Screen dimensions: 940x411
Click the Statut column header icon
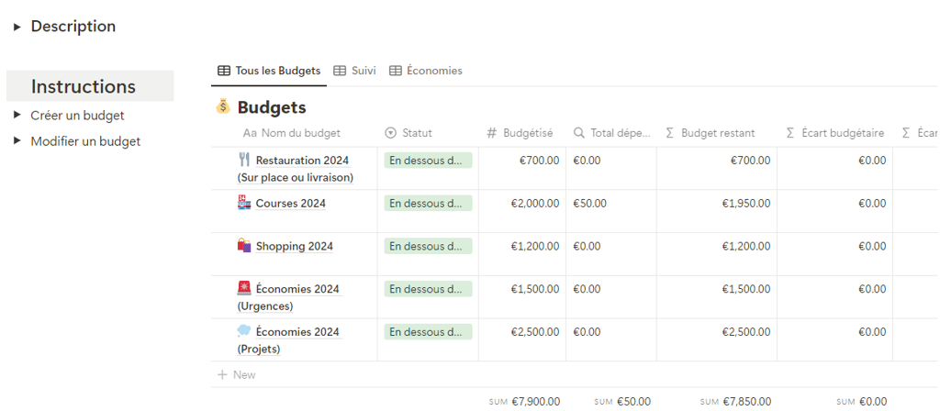(390, 133)
